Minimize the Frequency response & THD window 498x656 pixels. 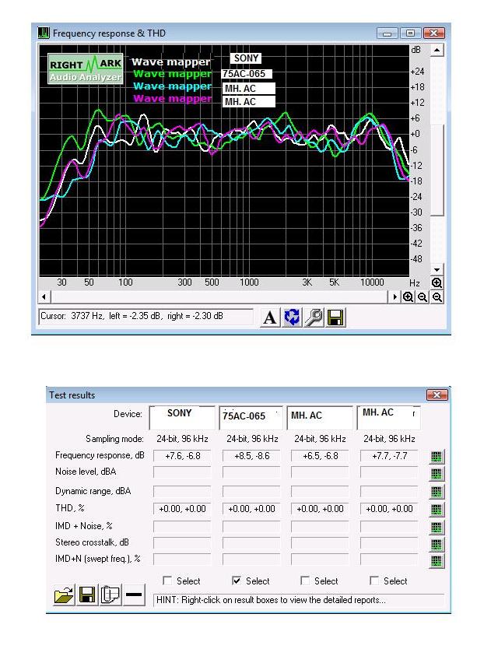click(x=387, y=33)
